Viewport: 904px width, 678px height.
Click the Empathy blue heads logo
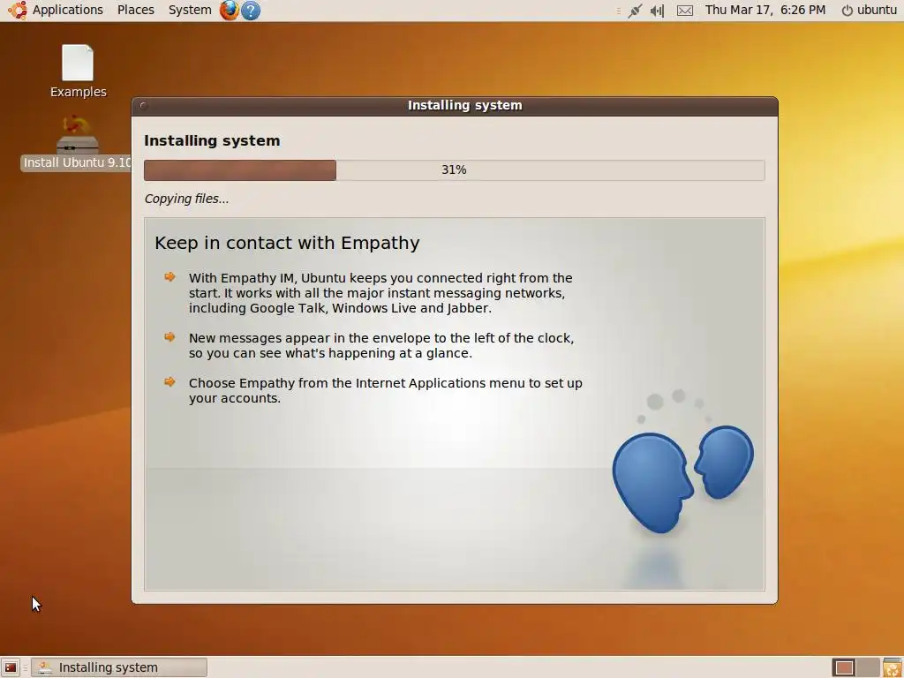point(682,478)
